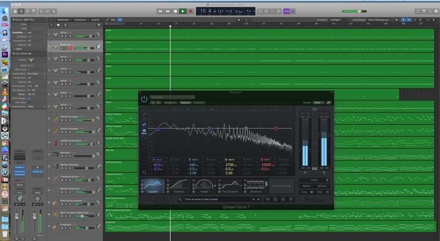This screenshot has height=241, width=440.
Task: Click the Einsetzen button
Action: 199,103
